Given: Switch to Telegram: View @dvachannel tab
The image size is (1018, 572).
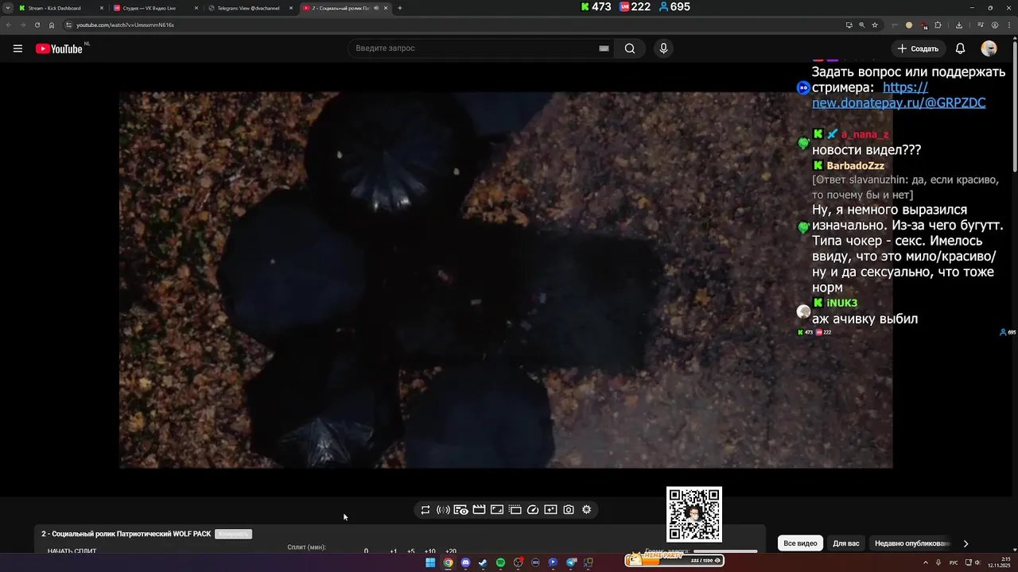Looking at the screenshot, I should (247, 8).
